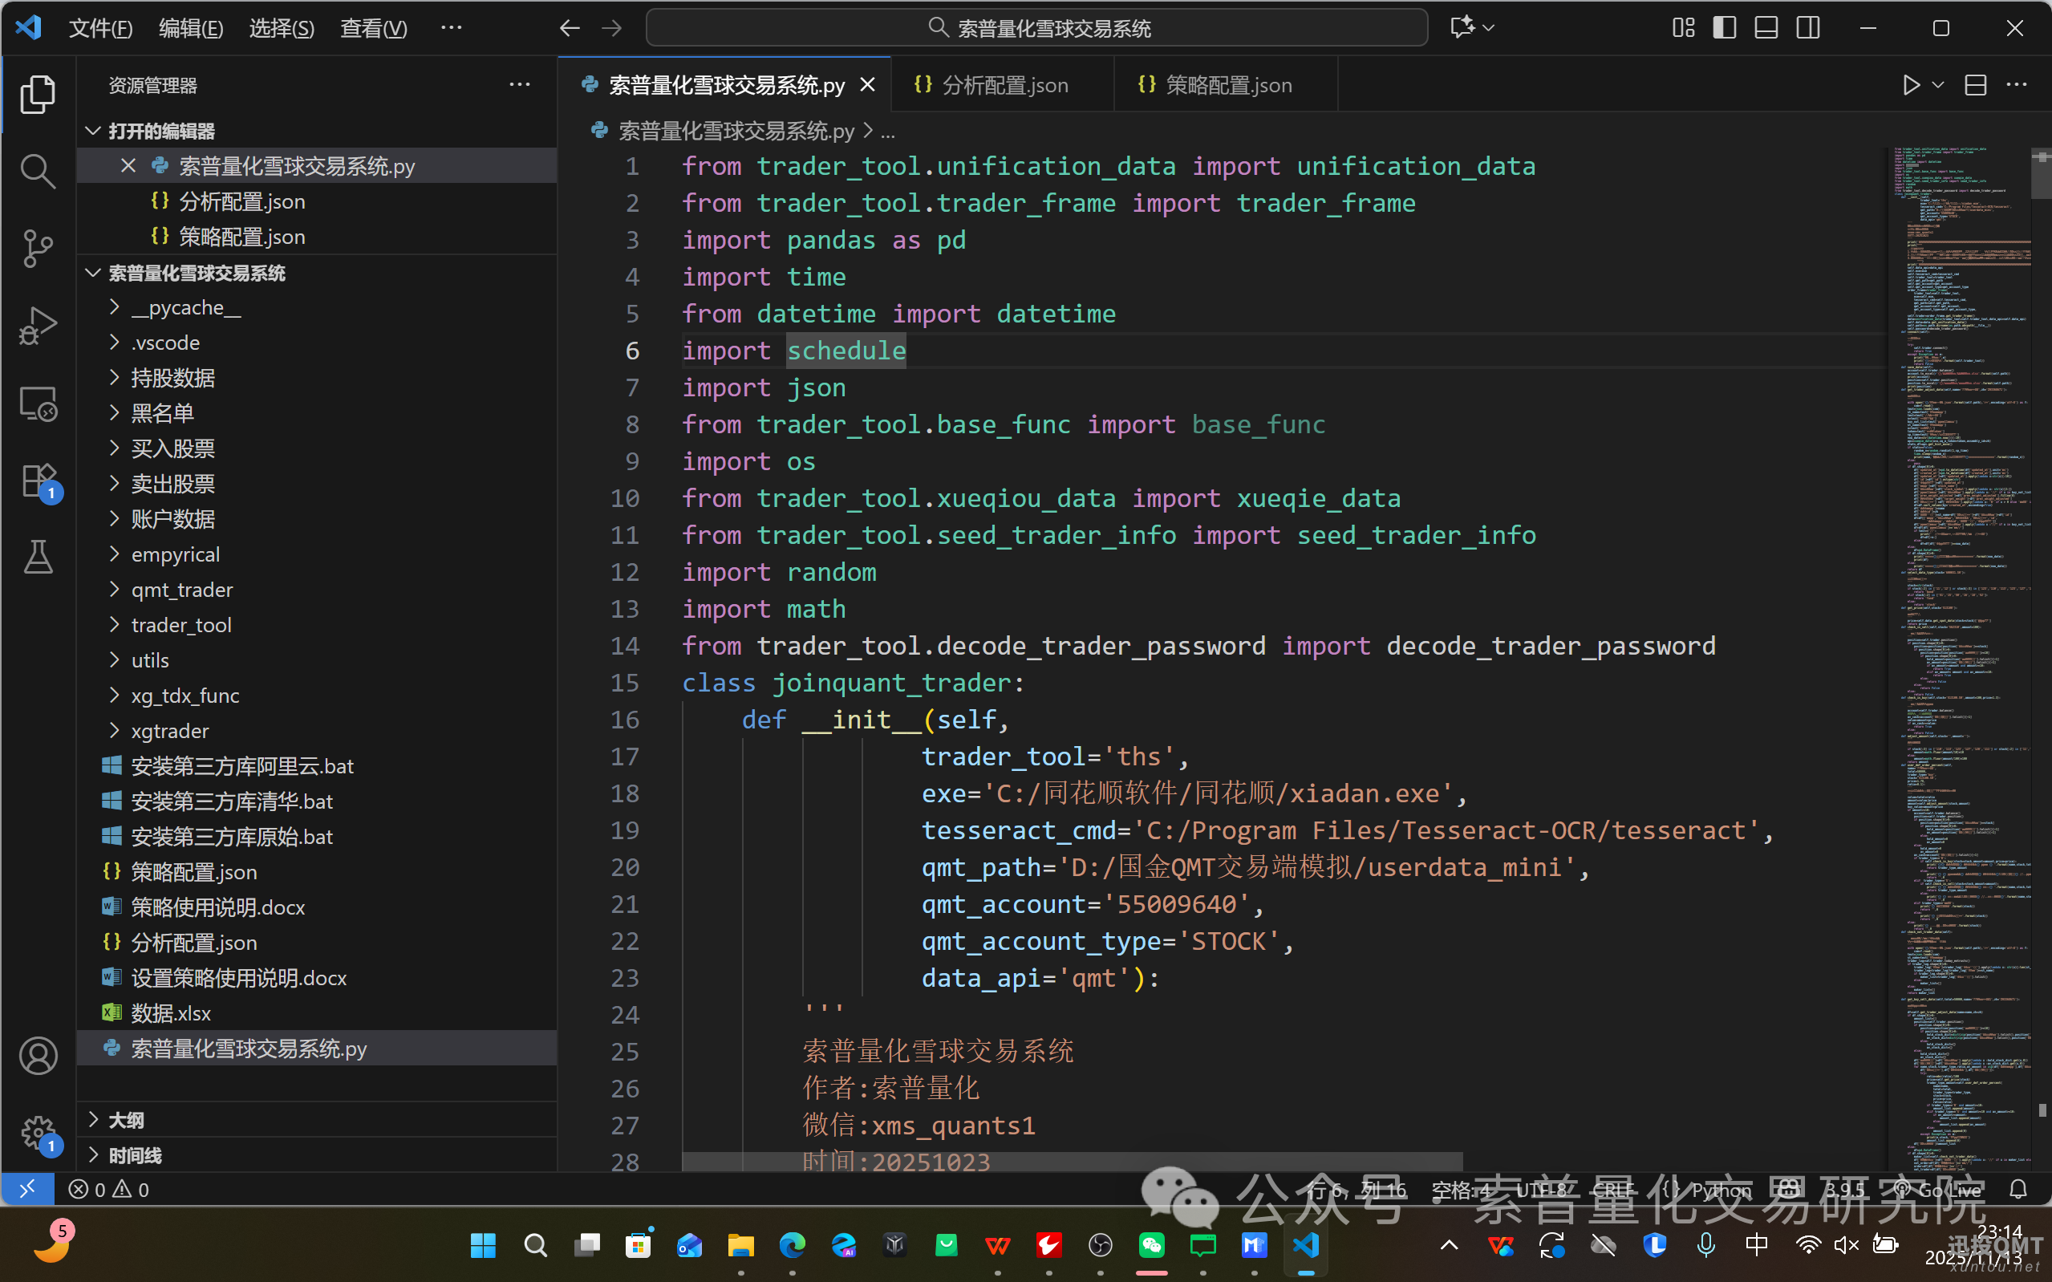Toggle the primary side bar visibility

click(x=1724, y=28)
